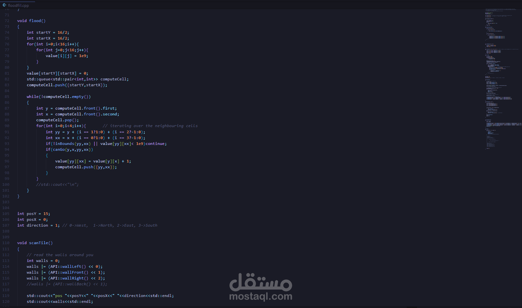
Task: Click the 'if(!inBounds(yy,xx)' condition line
Action: click(106, 144)
